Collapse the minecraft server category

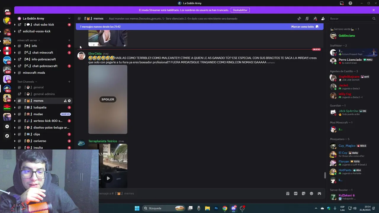[28, 40]
